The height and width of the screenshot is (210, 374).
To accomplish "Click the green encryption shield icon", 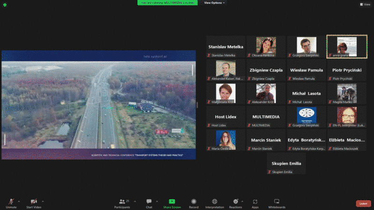I will [x=5, y=5].
